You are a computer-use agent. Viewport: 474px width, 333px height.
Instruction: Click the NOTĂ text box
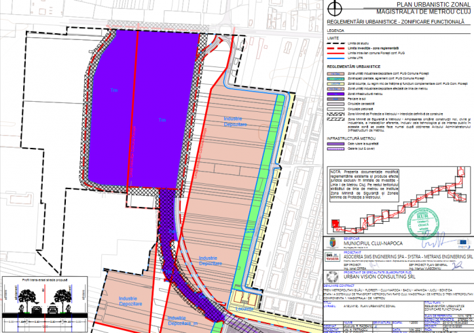364,185
